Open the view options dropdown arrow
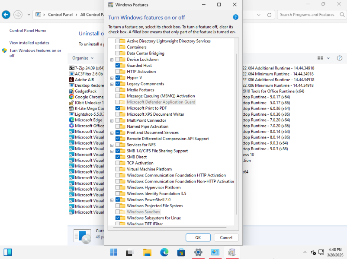 [x=328, y=58]
